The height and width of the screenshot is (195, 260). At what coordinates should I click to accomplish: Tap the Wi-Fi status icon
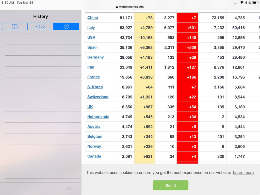[242, 3]
